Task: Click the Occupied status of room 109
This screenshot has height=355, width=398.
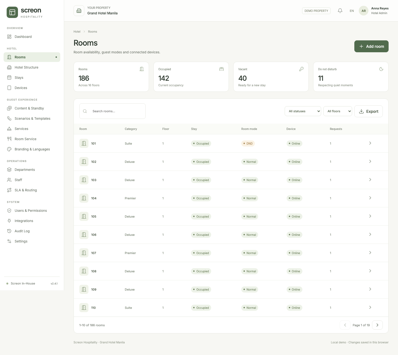Action: click(201, 289)
